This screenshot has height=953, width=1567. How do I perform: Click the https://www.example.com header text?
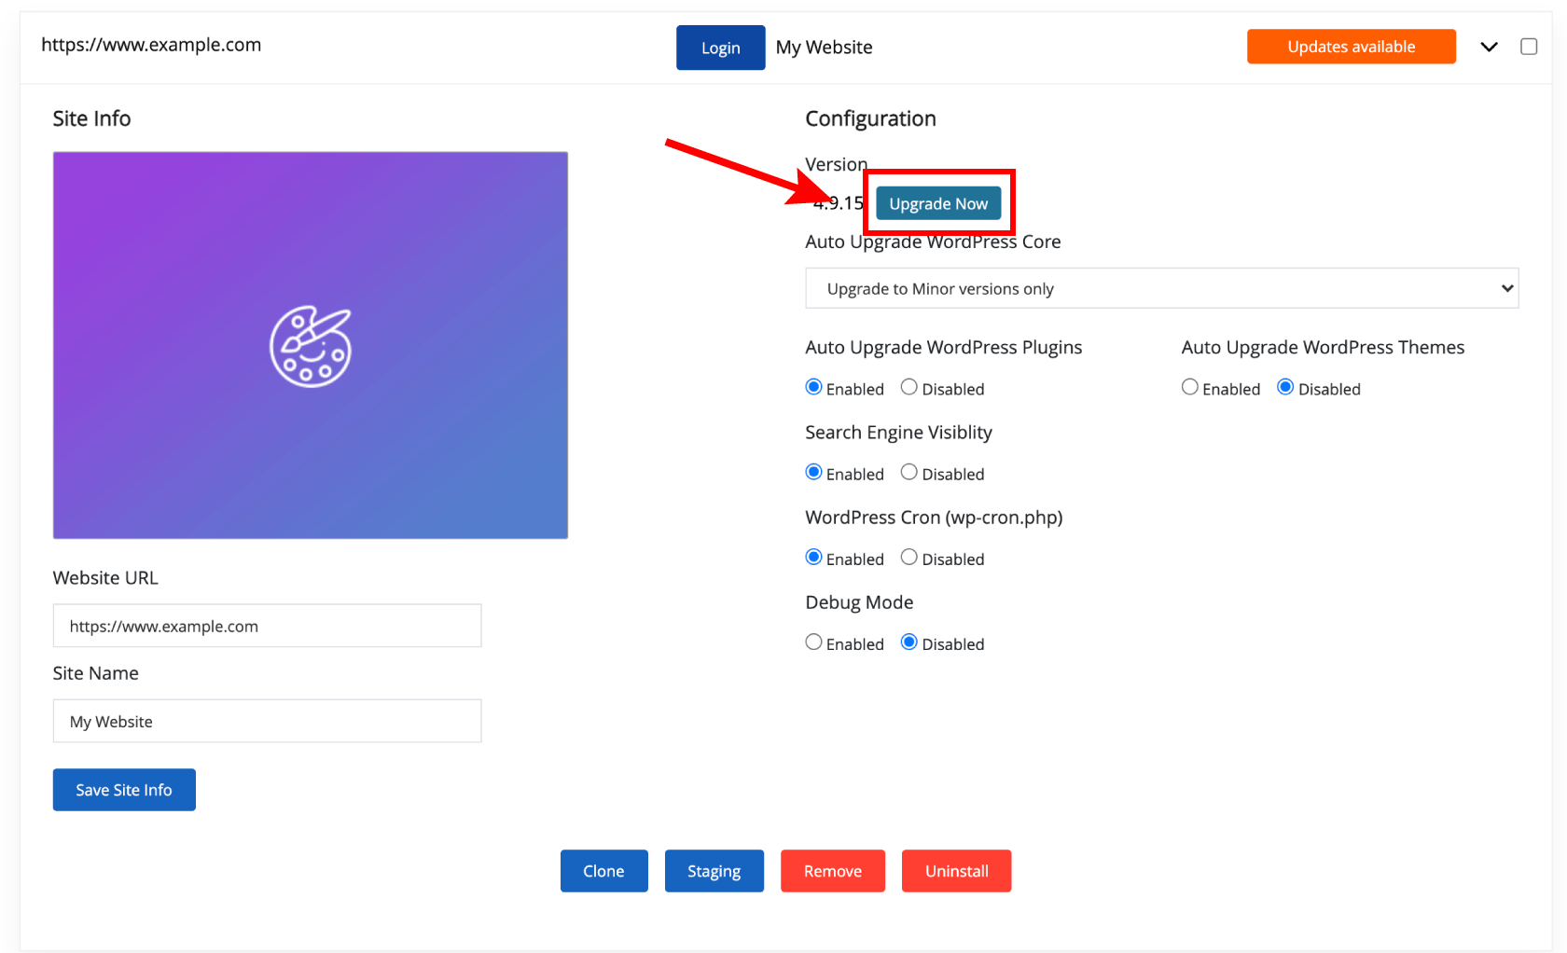pos(151,45)
